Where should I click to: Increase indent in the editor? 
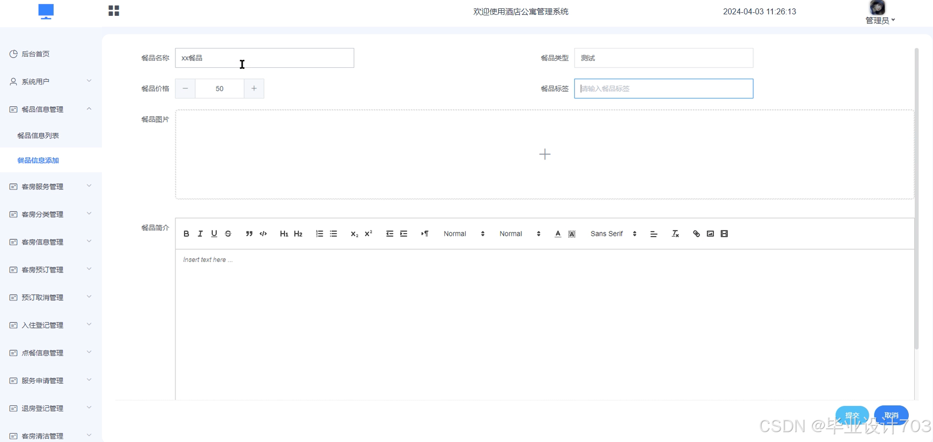coord(403,234)
